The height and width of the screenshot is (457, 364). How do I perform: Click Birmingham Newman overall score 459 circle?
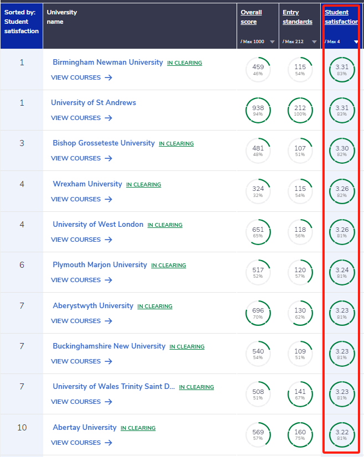258,70
